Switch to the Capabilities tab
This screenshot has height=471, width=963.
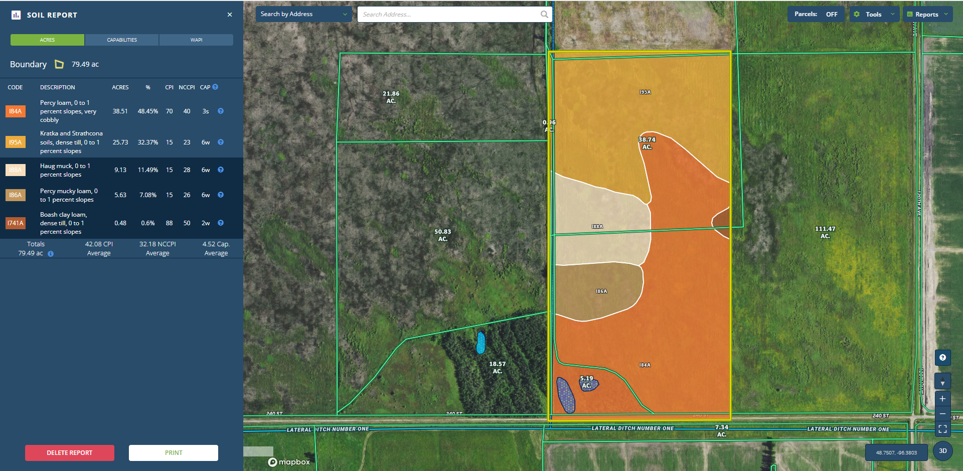coord(122,40)
